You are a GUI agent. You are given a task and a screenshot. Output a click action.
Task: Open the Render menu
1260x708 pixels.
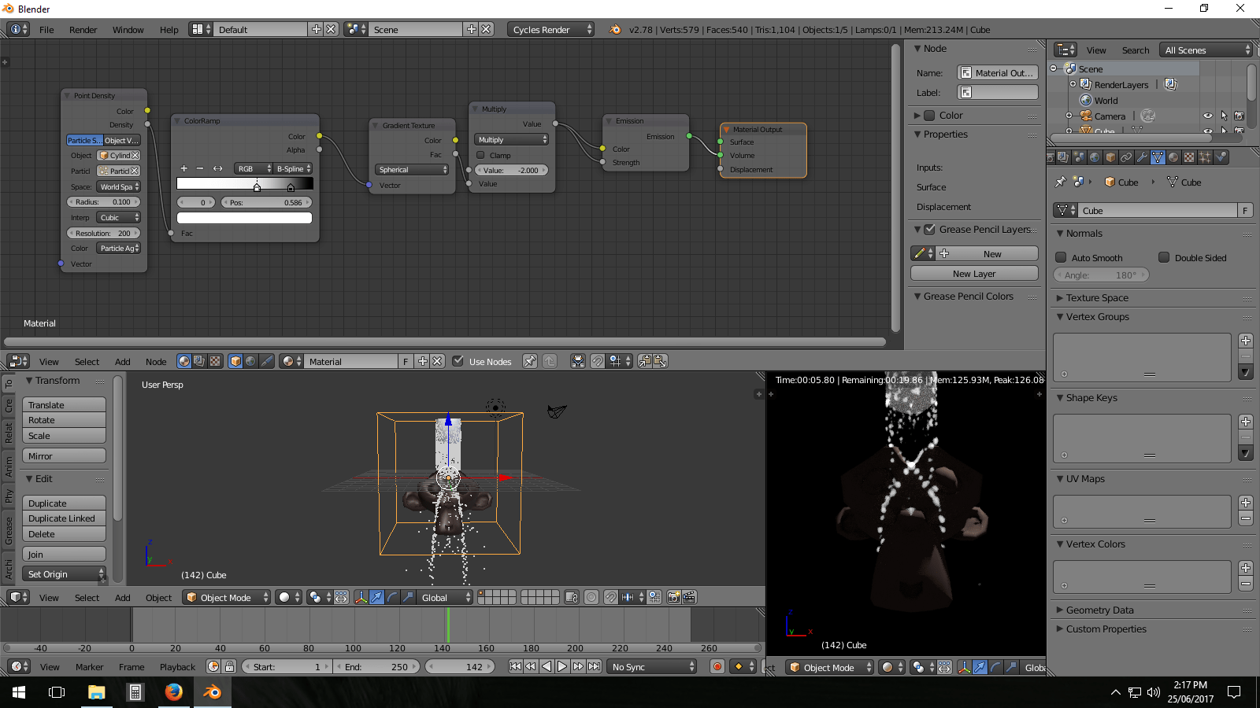point(83,29)
